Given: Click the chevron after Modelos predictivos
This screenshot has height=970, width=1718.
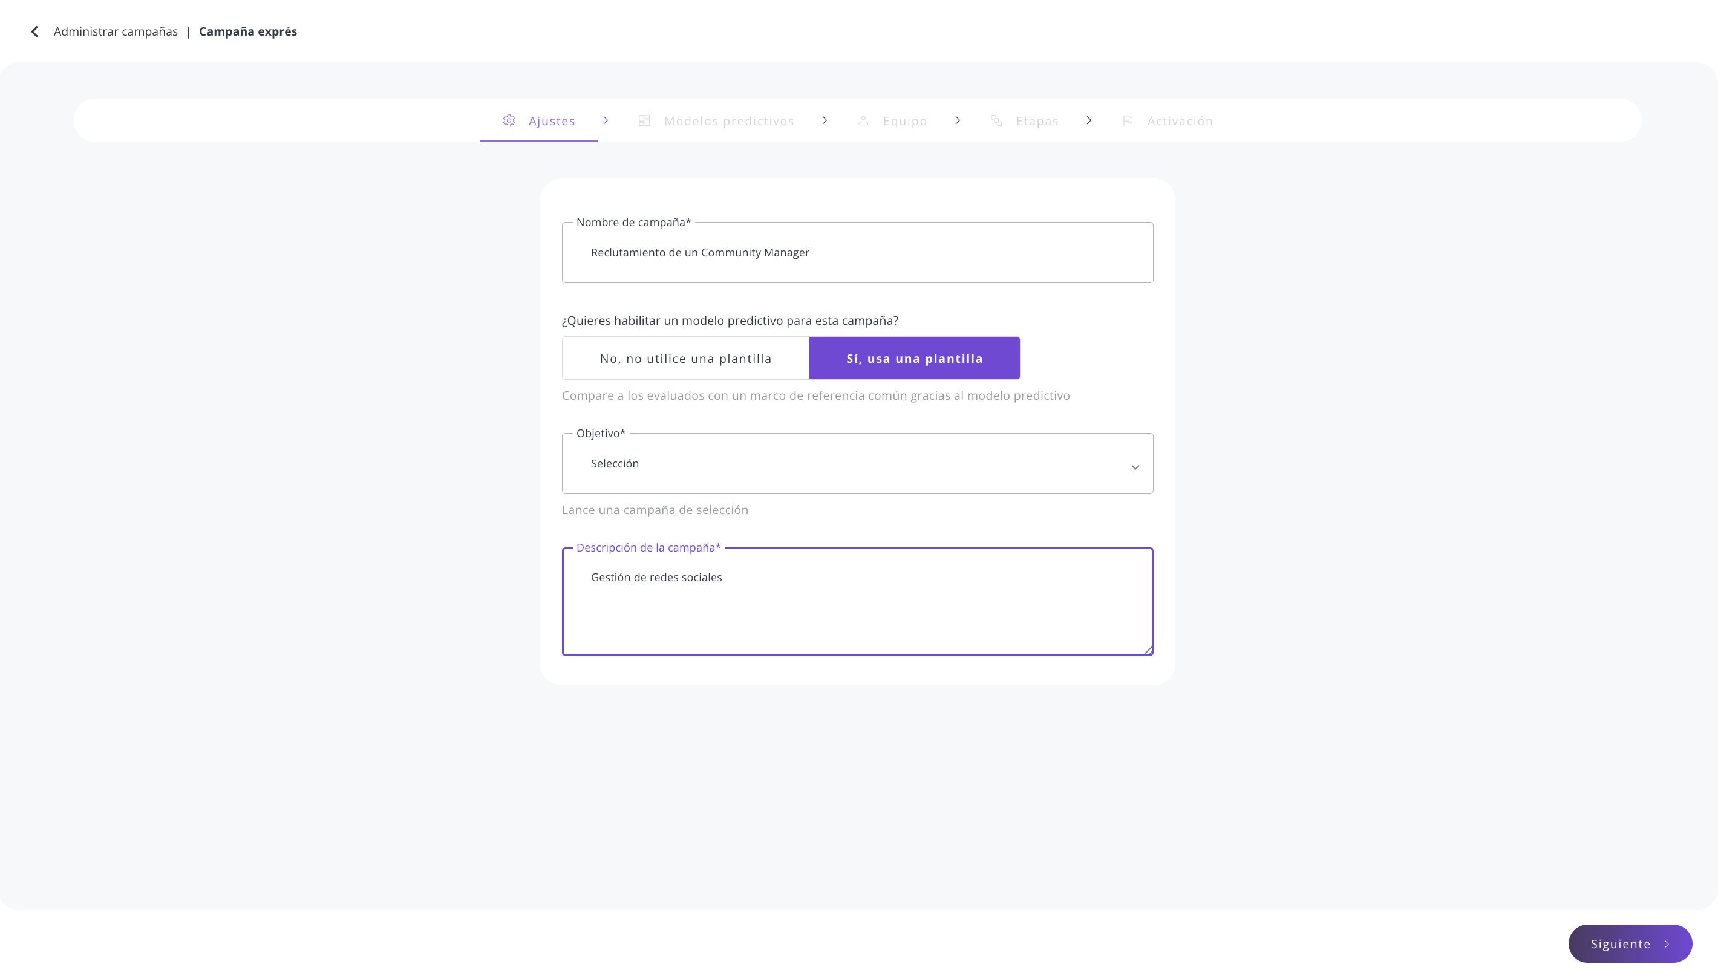Looking at the screenshot, I should click(825, 120).
